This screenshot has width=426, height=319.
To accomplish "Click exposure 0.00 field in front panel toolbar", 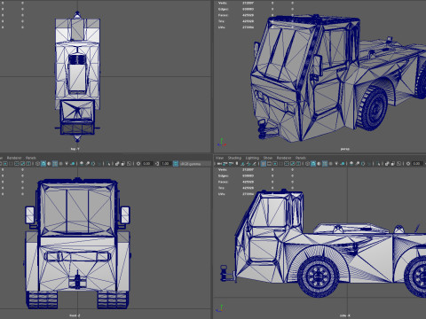I will click(x=147, y=164).
